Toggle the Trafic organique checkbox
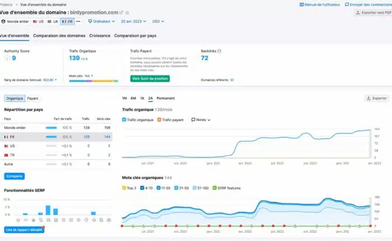The width and height of the screenshot is (392, 241). coord(124,119)
